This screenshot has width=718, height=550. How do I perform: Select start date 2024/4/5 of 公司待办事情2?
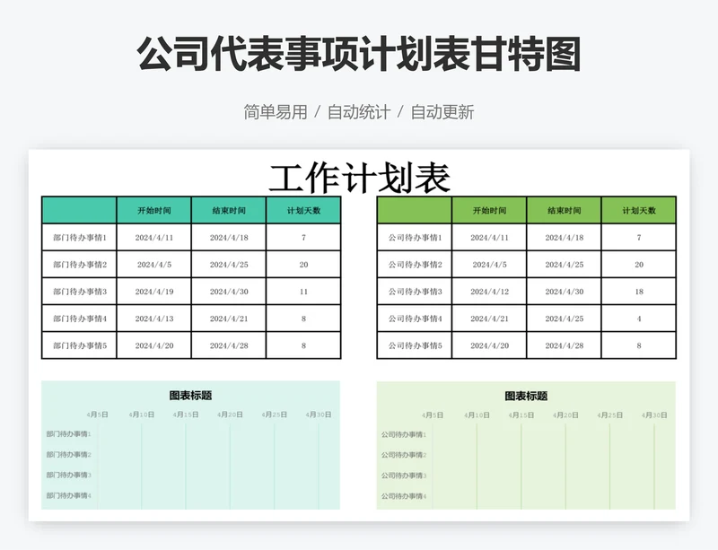point(489,265)
